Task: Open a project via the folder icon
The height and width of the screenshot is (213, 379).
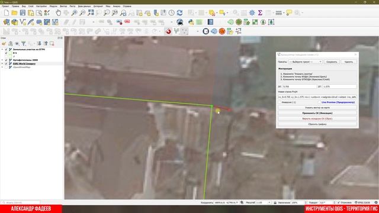Action: 14,13
